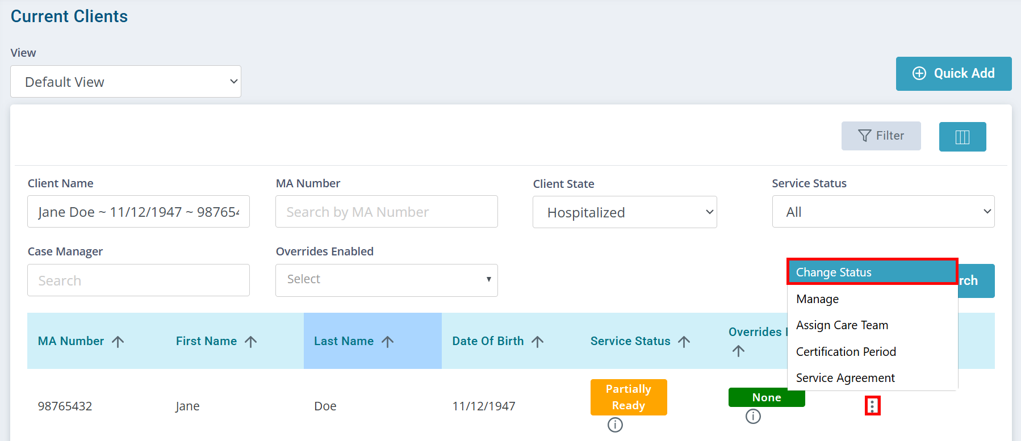Image resolution: width=1021 pixels, height=441 pixels.
Task: Click the MA Number search field
Action: pyautogui.click(x=387, y=212)
